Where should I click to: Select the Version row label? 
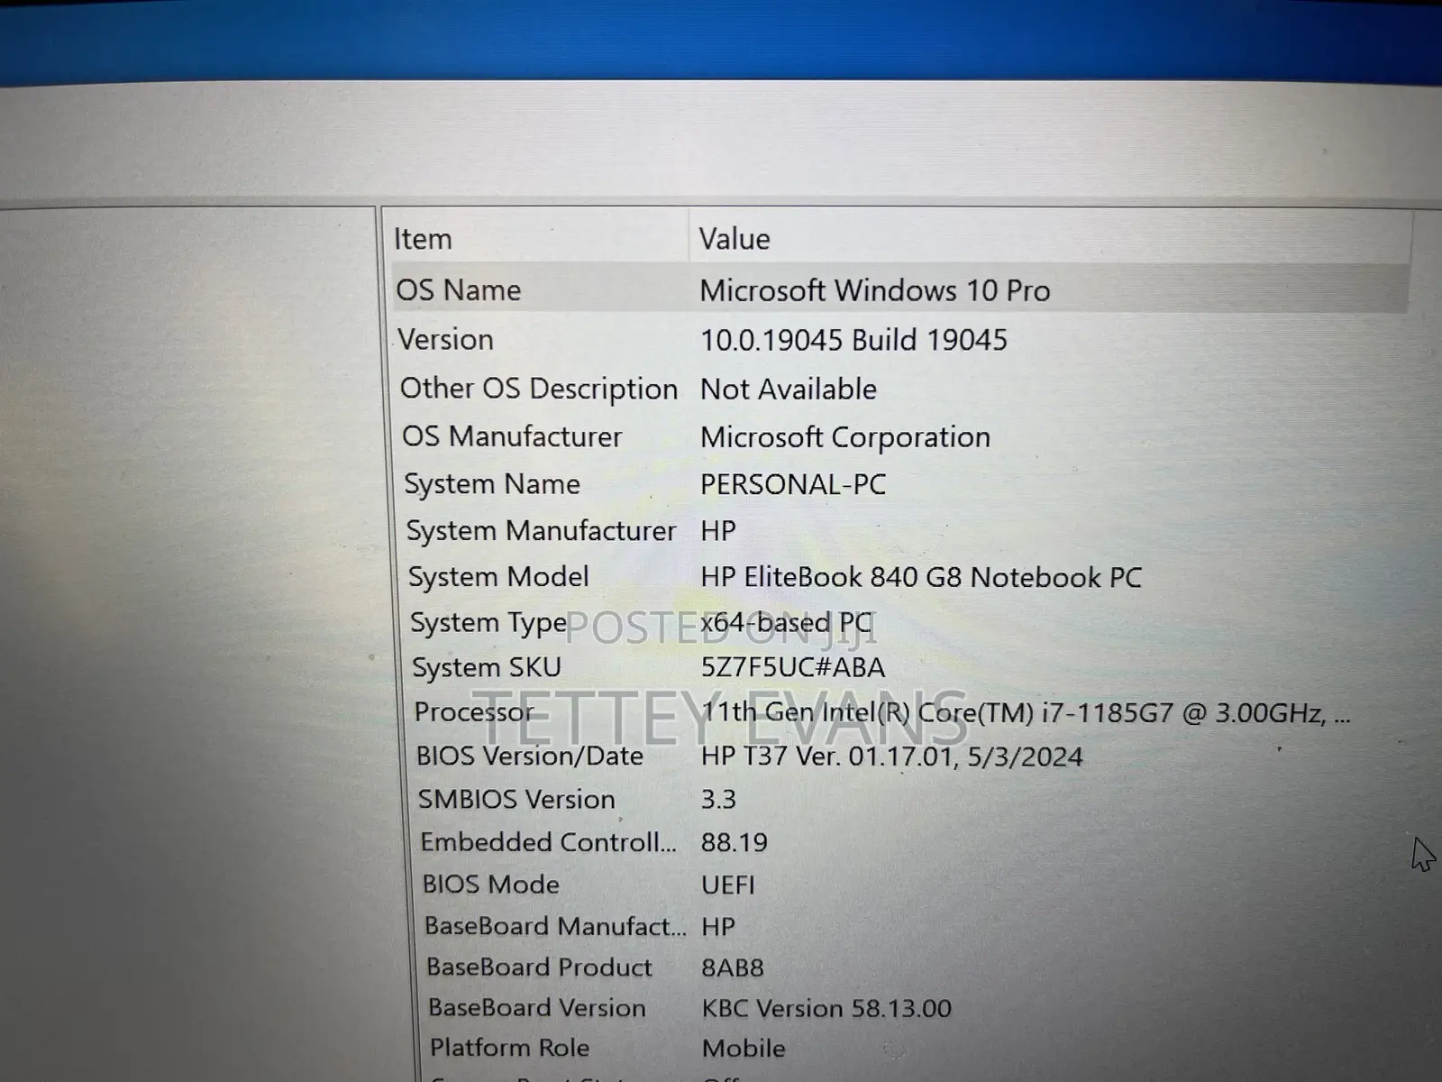[446, 339]
